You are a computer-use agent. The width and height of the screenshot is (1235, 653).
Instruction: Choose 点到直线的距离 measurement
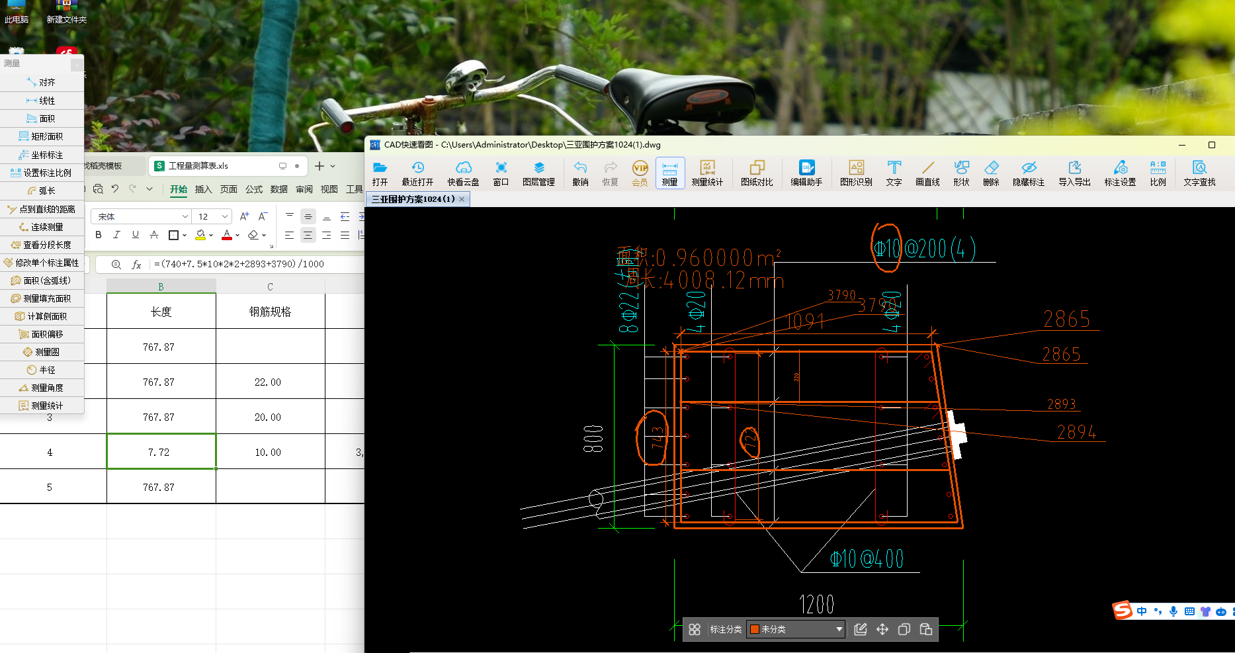pyautogui.click(x=42, y=209)
